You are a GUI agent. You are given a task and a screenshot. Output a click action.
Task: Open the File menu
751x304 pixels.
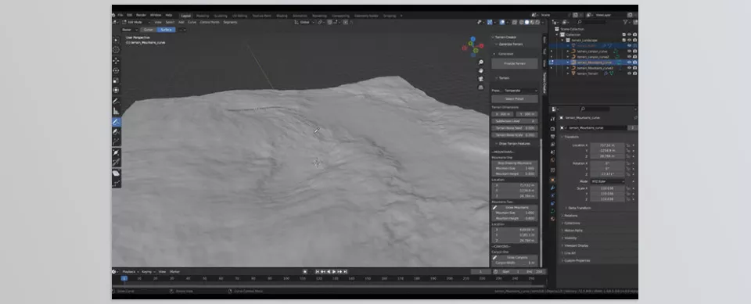(x=120, y=16)
